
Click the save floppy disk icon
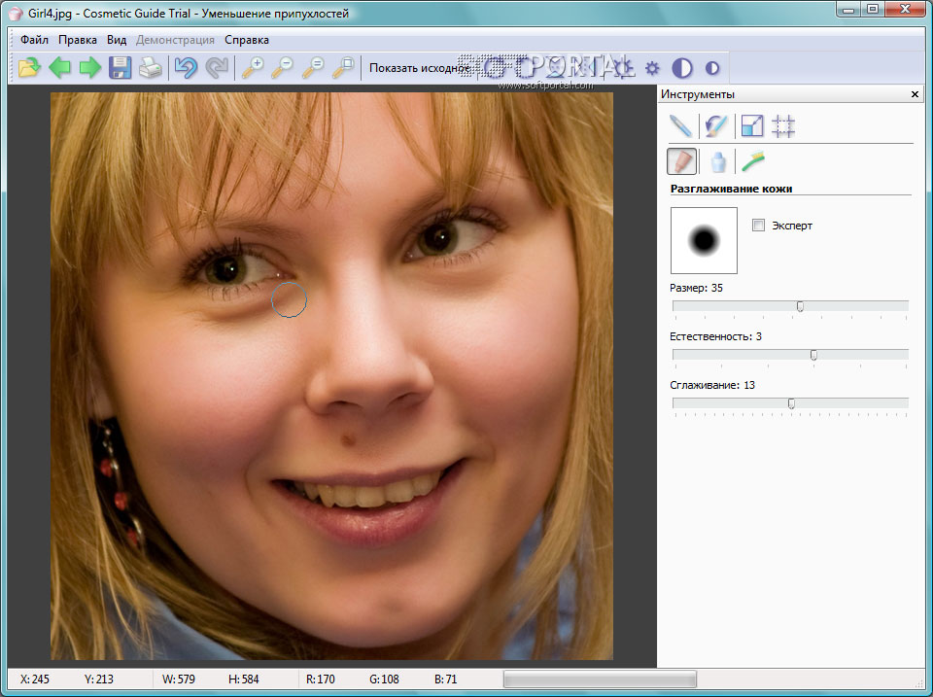click(x=120, y=68)
